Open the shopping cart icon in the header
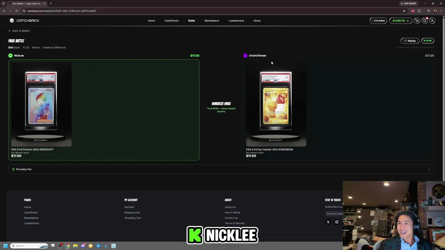Image resolution: width=445 pixels, height=250 pixels. tap(417, 20)
